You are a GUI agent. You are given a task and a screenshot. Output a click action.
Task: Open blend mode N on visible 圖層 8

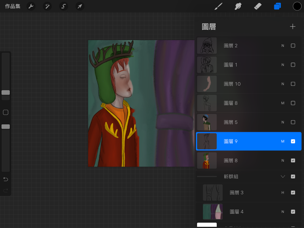coord(283,161)
